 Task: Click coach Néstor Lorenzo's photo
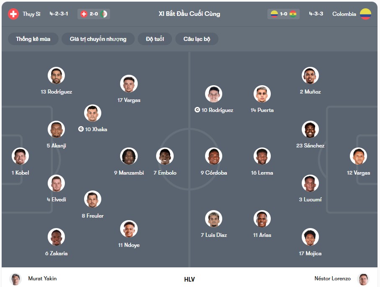pyautogui.click(x=363, y=279)
